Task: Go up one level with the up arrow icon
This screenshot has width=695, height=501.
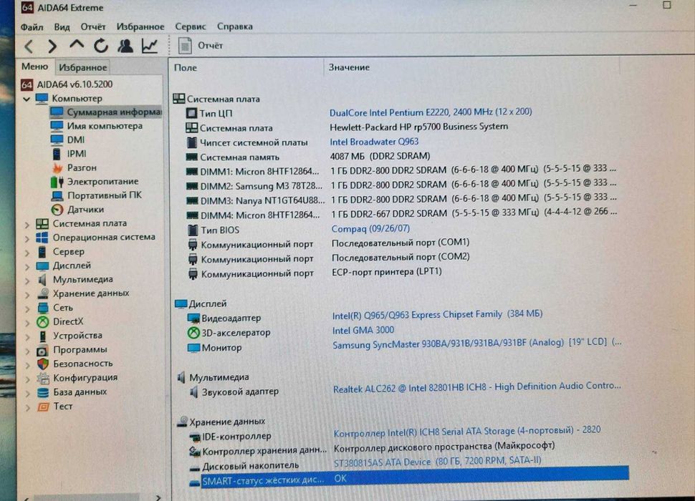Action: (x=77, y=44)
